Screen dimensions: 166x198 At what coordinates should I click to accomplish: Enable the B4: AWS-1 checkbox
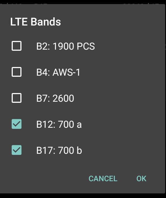coord(17,72)
